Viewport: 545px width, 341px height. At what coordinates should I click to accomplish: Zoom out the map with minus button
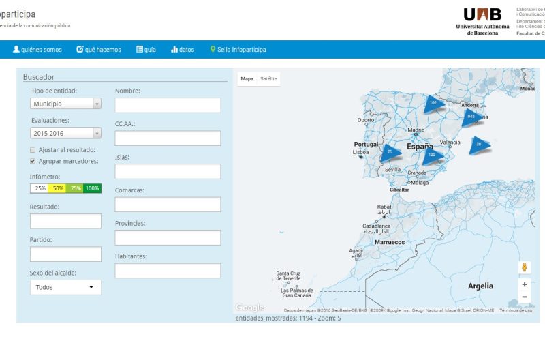[525, 297]
